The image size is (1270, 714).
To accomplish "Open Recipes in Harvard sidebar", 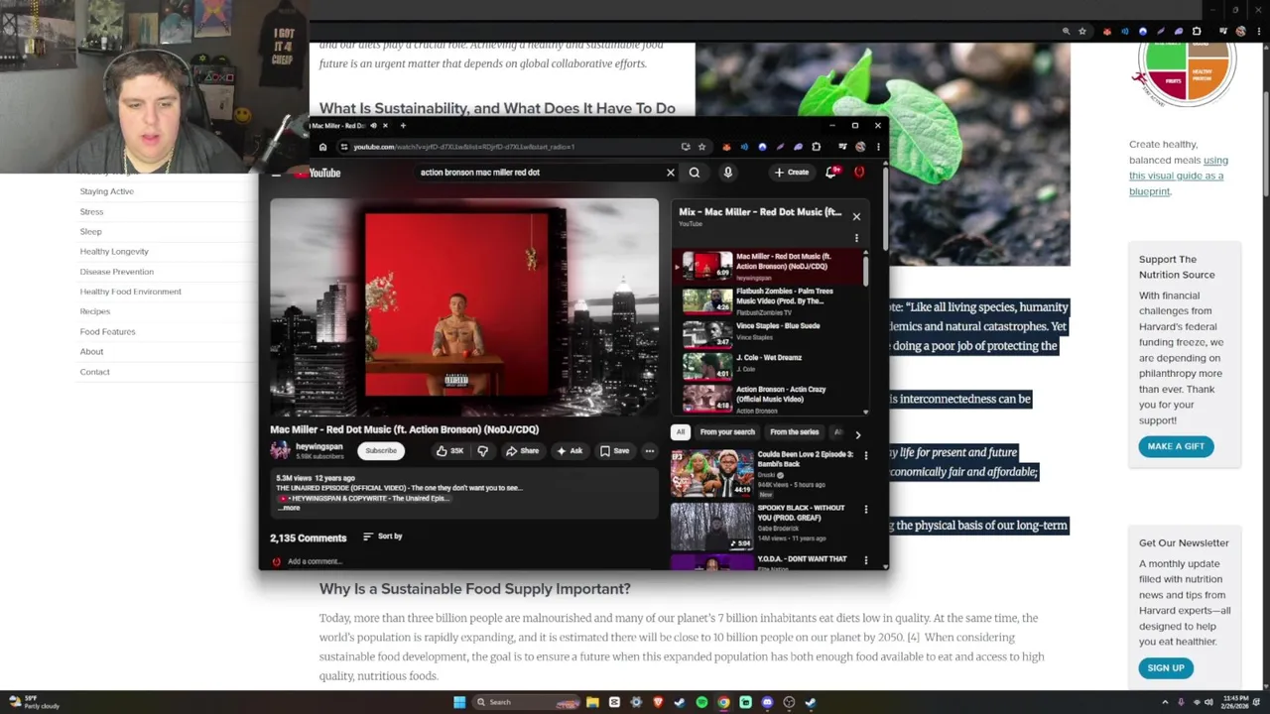I will tap(95, 311).
